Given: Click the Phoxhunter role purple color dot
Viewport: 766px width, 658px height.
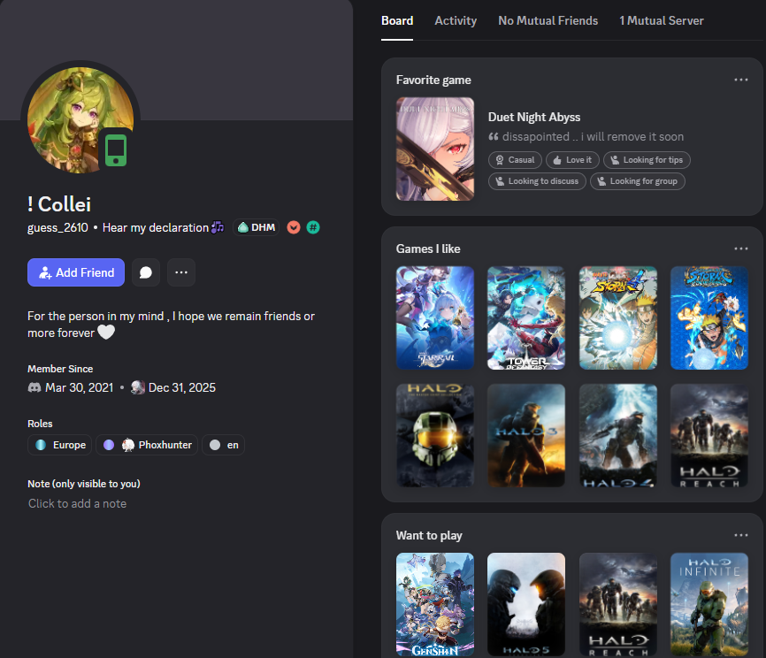Looking at the screenshot, I should 109,445.
